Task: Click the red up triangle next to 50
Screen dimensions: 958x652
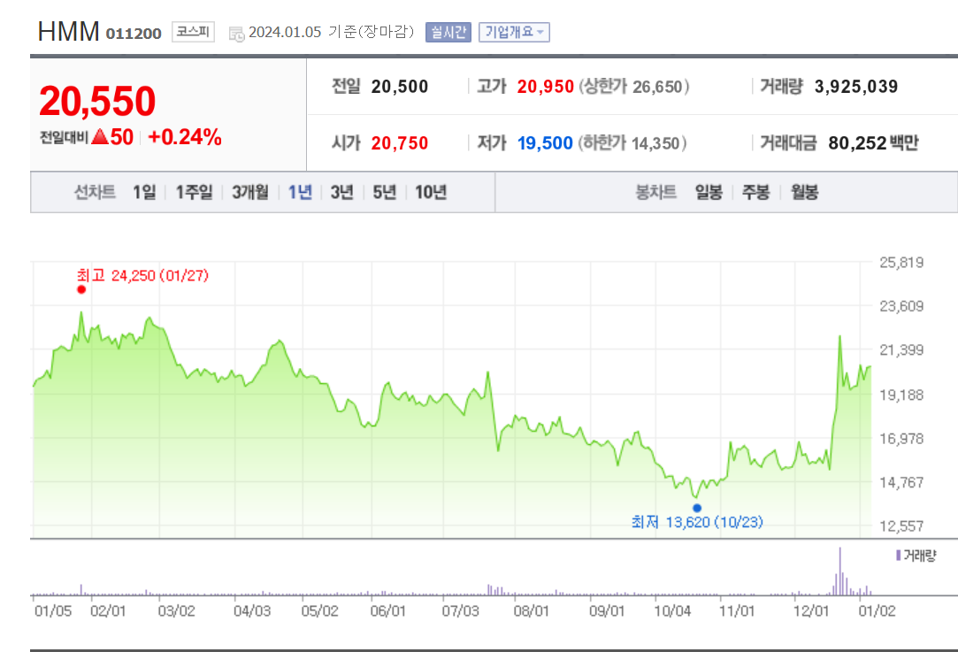Action: (100, 137)
